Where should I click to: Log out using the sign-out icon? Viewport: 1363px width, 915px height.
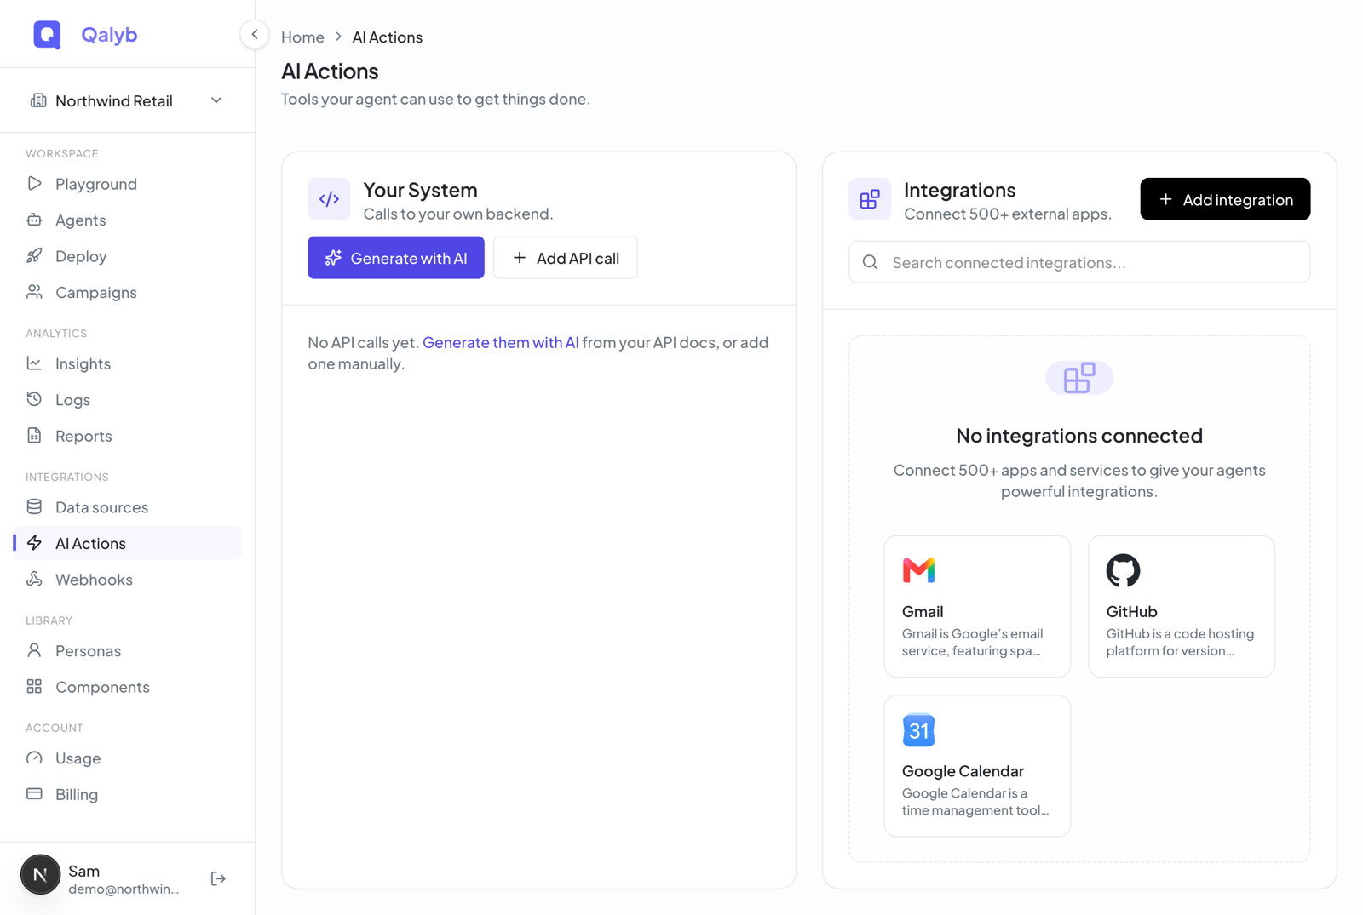tap(218, 878)
